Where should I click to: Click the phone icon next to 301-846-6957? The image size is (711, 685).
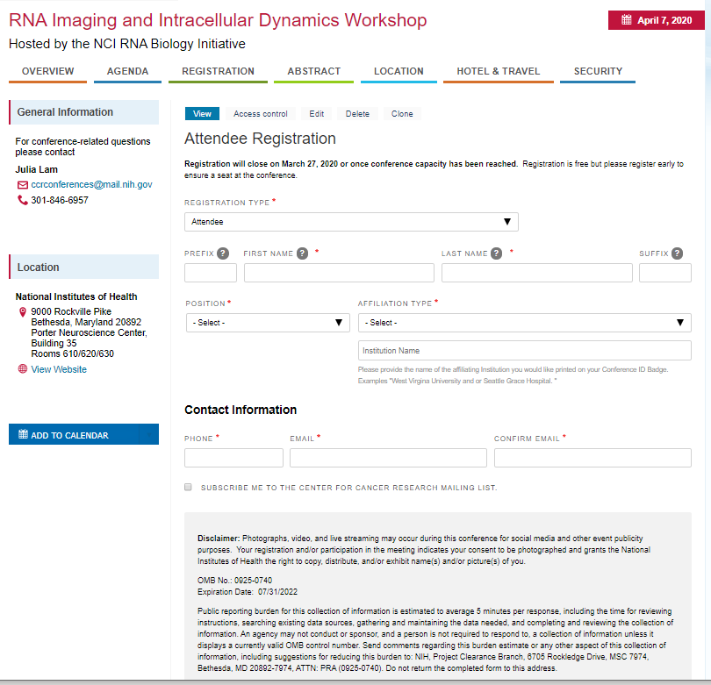pos(23,200)
